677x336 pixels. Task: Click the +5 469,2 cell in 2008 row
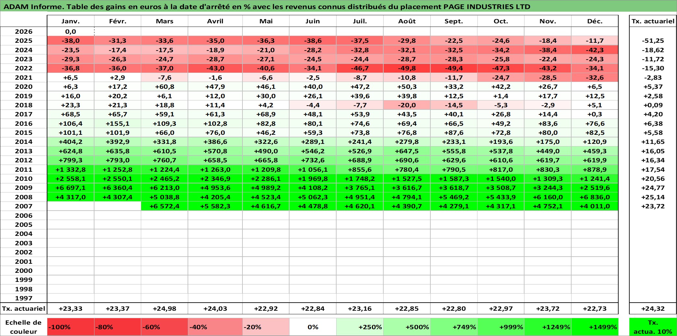click(454, 197)
